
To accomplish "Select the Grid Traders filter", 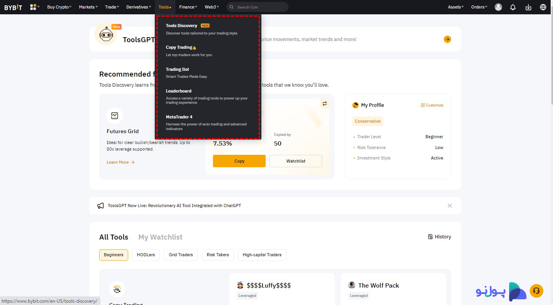I will pyautogui.click(x=181, y=255).
